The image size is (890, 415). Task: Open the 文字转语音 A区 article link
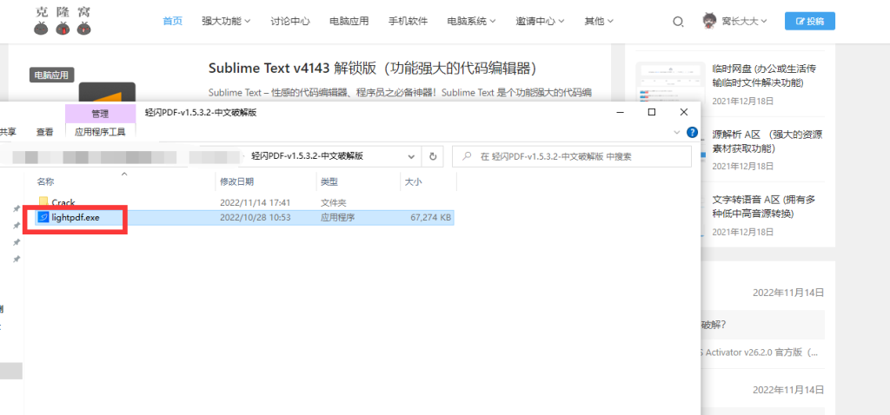(764, 207)
